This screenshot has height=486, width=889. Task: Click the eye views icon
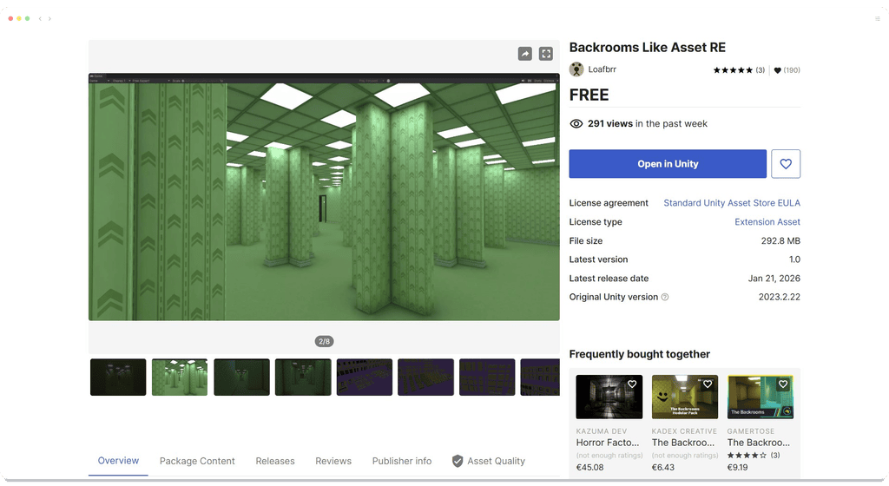pyautogui.click(x=576, y=123)
